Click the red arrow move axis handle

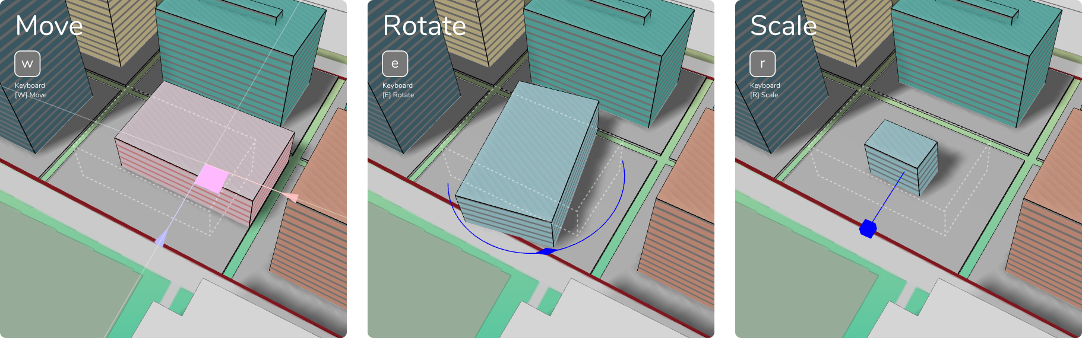(291, 197)
